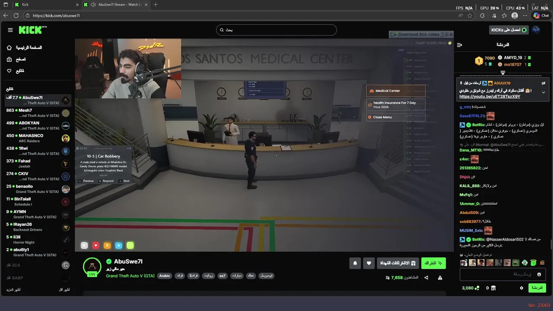Add page to favorites star icon
Screen dimensions: 553x311
tap(470, 15)
